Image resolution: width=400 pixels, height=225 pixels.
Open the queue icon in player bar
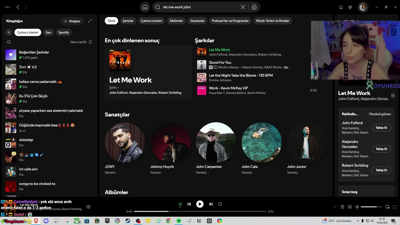tap(342, 207)
